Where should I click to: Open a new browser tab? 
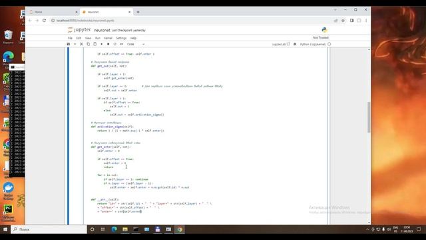(138, 12)
